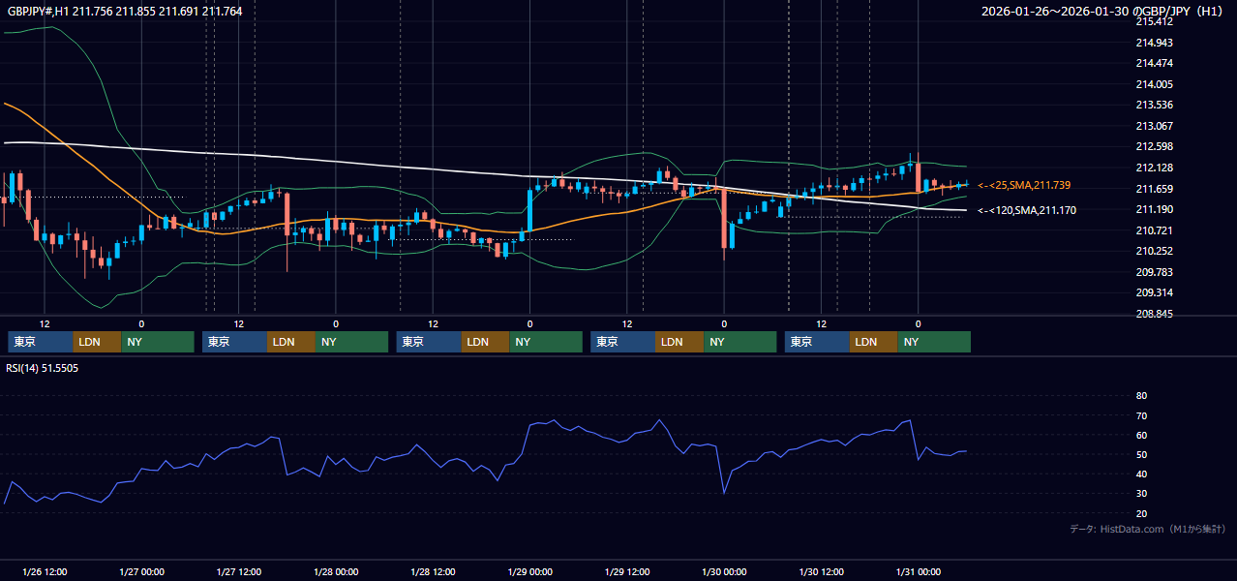Select the first 東京 session block, for 1/26
Viewport: 1237px width, 581px height.
click(x=40, y=342)
